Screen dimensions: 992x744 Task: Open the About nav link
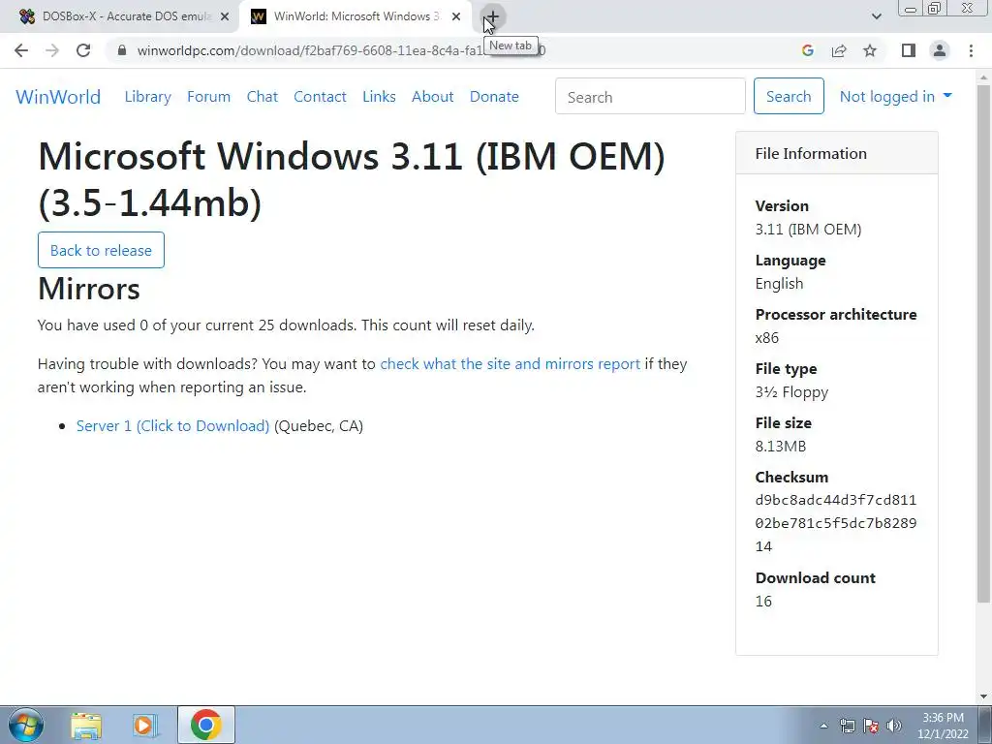[433, 97]
